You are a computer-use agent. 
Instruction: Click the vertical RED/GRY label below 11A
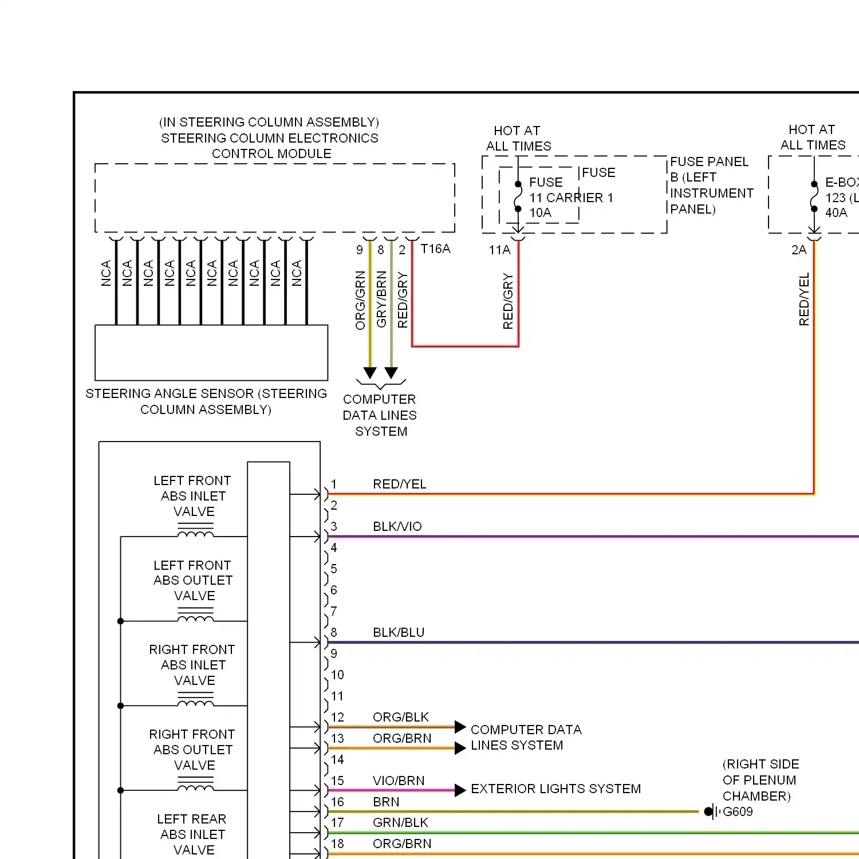click(x=508, y=301)
